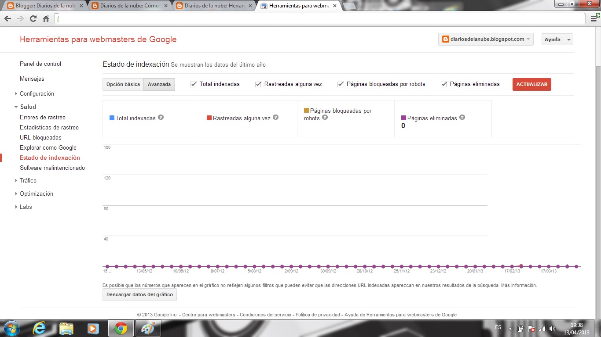Screen dimensions: 601x337
Task: Uncheck the Rastreadas alguna vez checkbox
Action: pos(258,84)
